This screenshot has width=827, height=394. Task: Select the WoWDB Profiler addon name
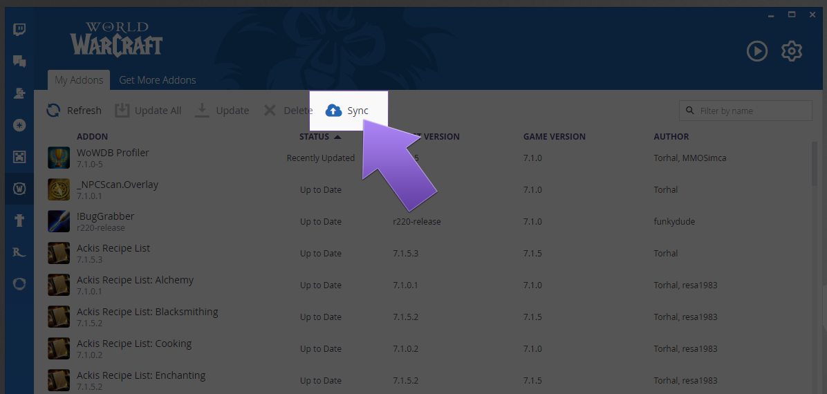point(113,153)
